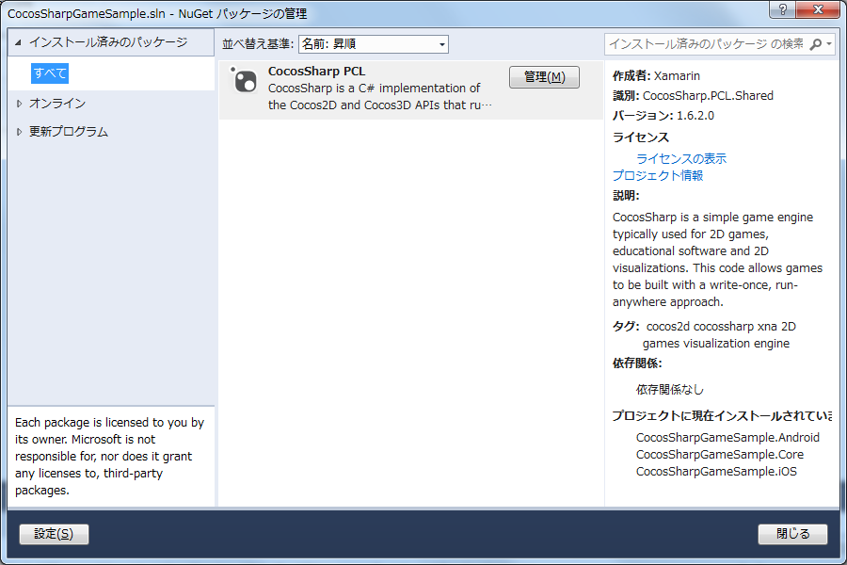Click the 管理(M) button
Screen dimensions: 847x565
(x=544, y=76)
